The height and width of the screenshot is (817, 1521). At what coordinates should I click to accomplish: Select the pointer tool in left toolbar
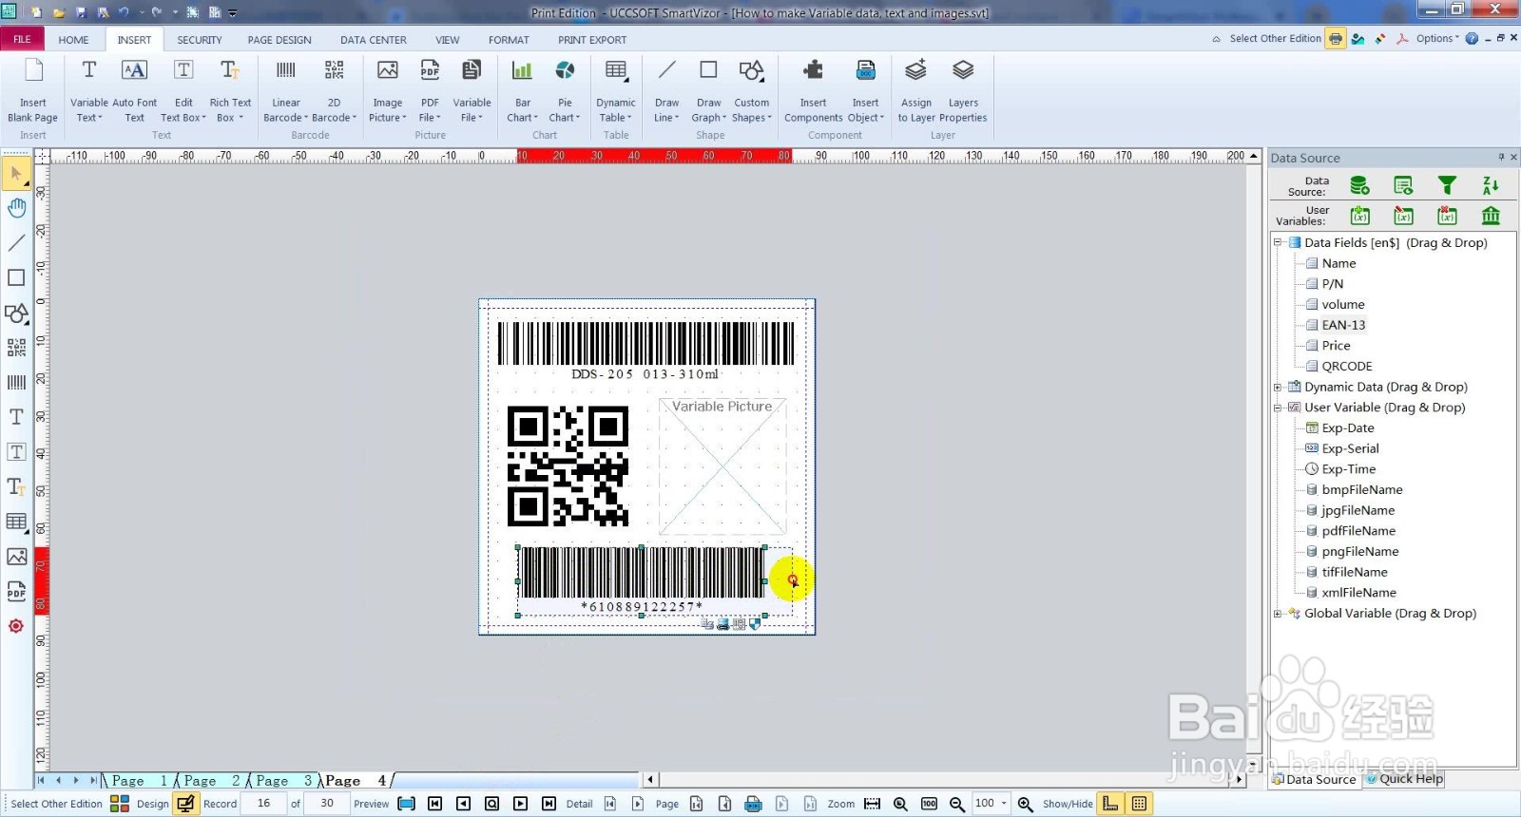(16, 173)
